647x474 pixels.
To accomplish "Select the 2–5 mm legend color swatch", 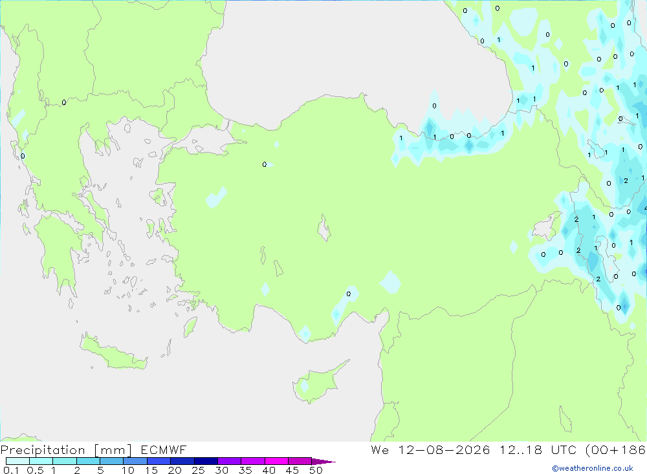I will [88, 461].
